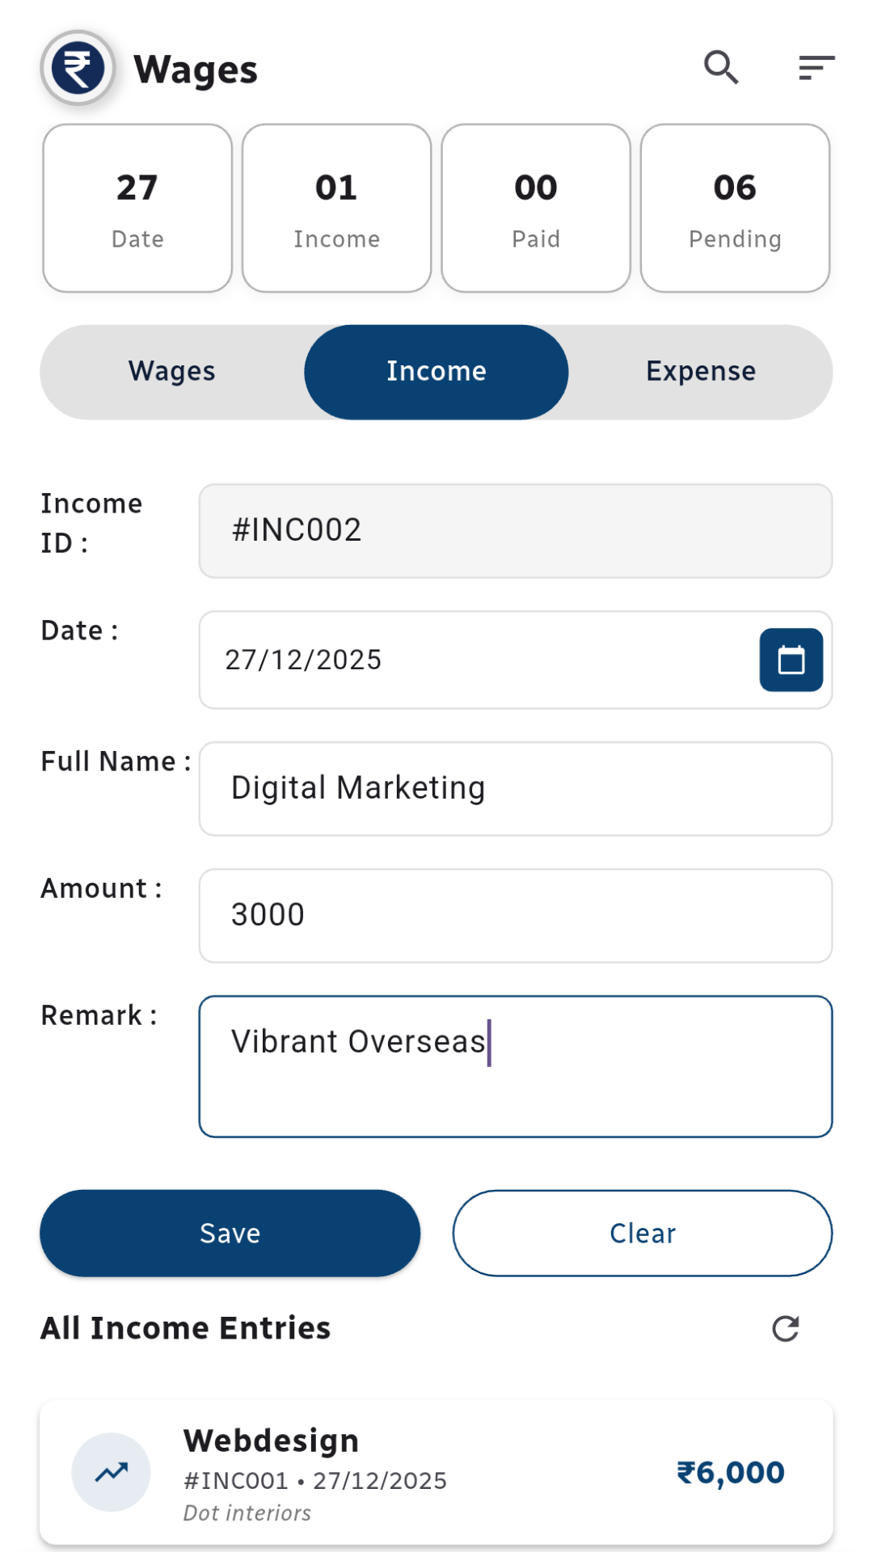Click the Amount input field
873x1552 pixels.
515,915
